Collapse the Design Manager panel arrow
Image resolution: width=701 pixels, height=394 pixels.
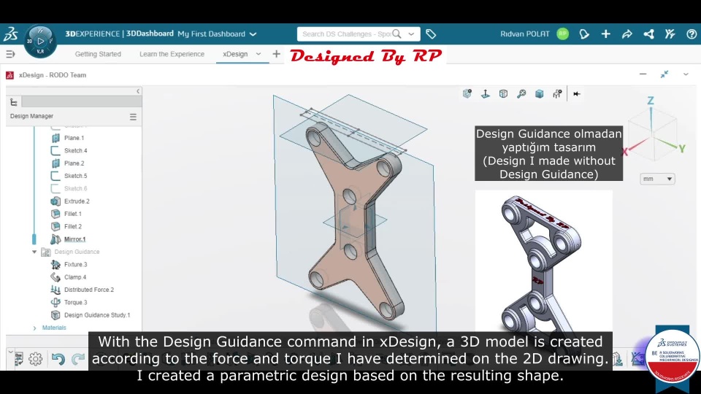(138, 91)
